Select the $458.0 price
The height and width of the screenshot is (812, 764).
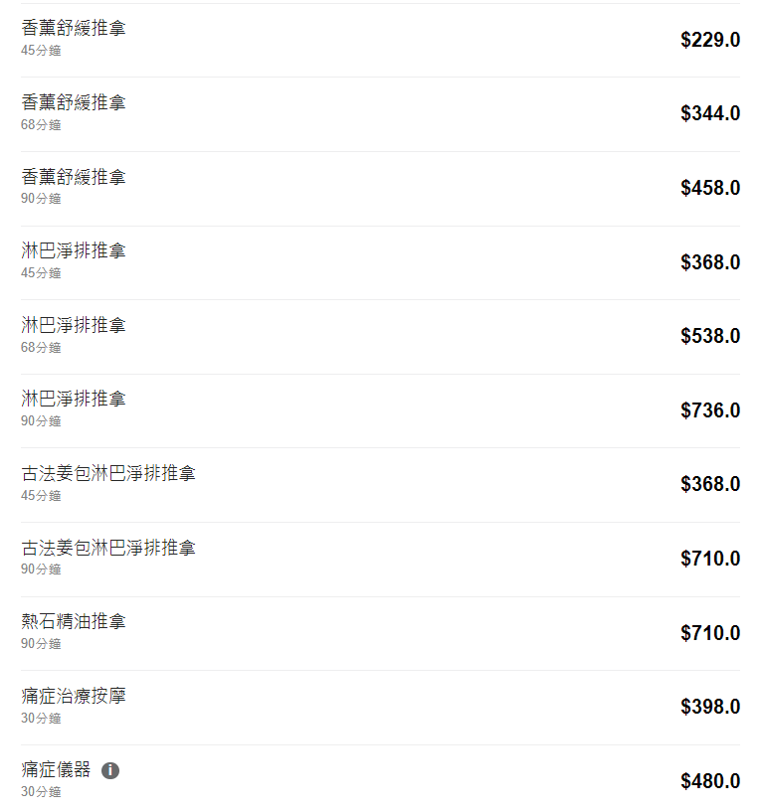click(710, 188)
